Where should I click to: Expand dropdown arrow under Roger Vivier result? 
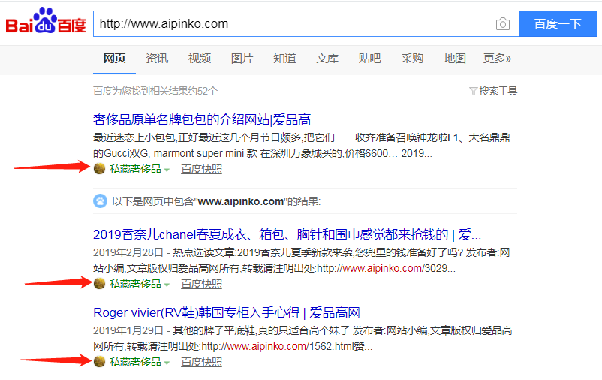(x=167, y=363)
